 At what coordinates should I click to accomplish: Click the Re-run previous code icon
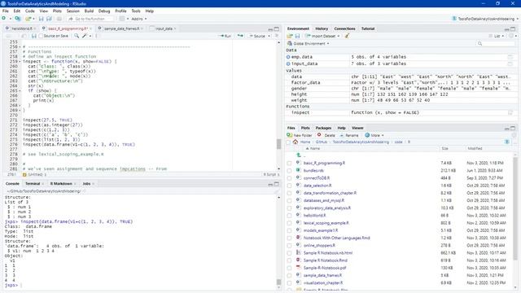240,36
